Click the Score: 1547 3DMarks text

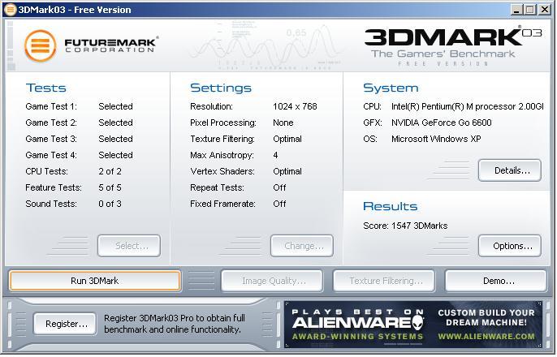(405, 226)
